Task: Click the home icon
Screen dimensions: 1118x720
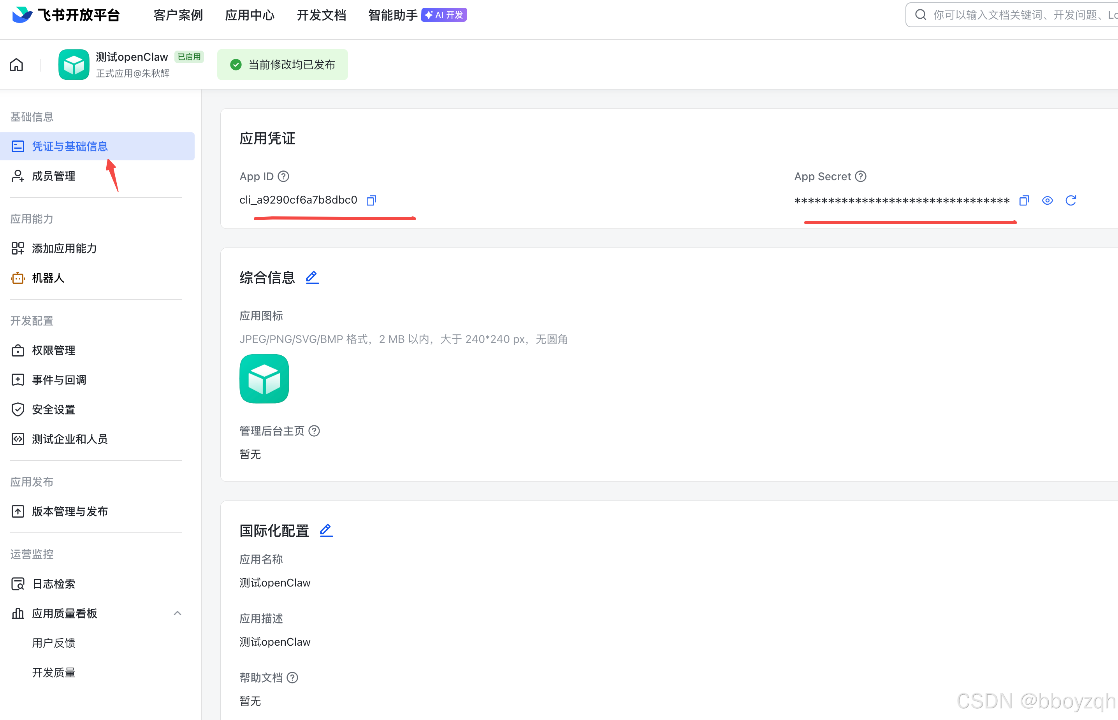Action: [x=16, y=65]
